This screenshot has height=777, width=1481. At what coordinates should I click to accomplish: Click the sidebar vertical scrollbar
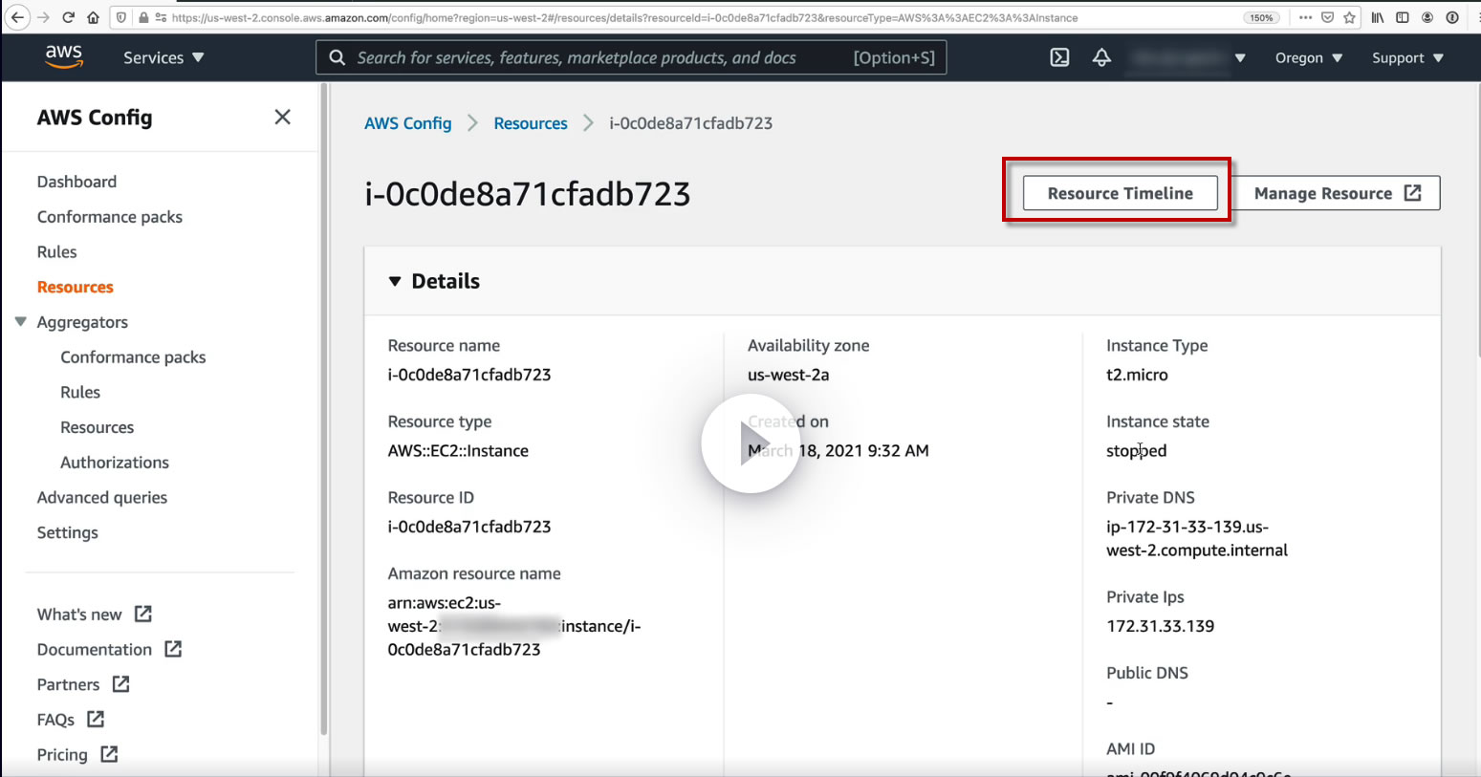pyautogui.click(x=324, y=411)
